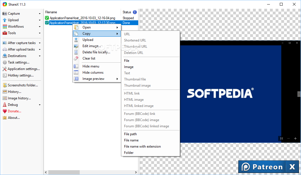
Task: Click the zoom out minus icon in preview
Action: (x=288, y=138)
